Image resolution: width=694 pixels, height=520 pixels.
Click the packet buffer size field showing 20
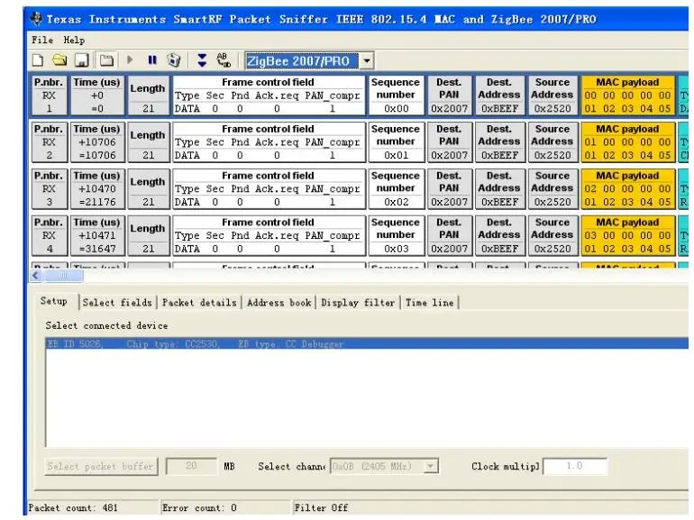pyautogui.click(x=191, y=466)
